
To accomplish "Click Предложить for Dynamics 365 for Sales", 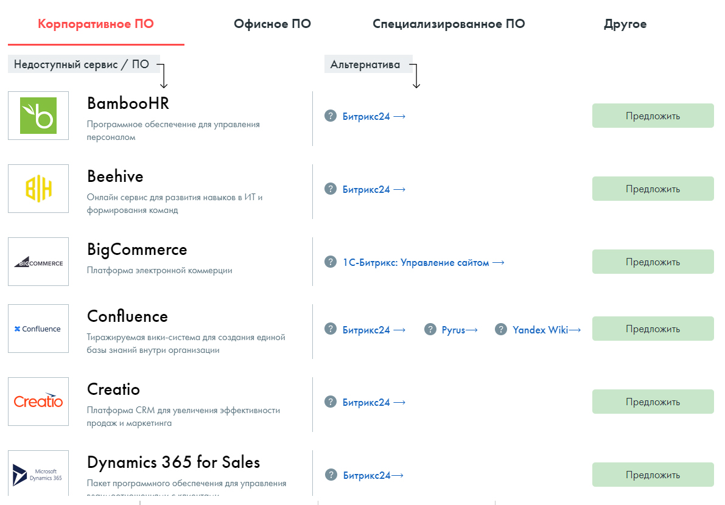I will pos(653,475).
